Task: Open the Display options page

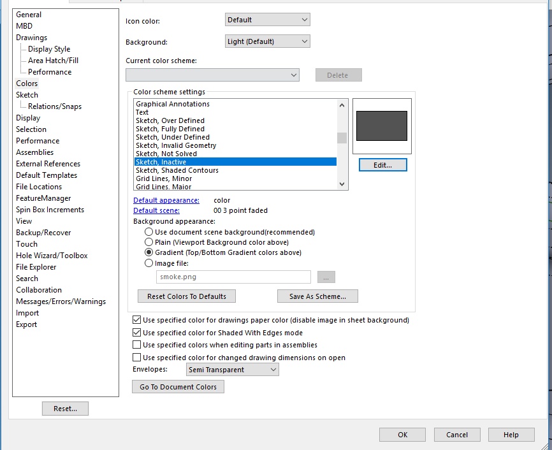Action: coord(28,118)
